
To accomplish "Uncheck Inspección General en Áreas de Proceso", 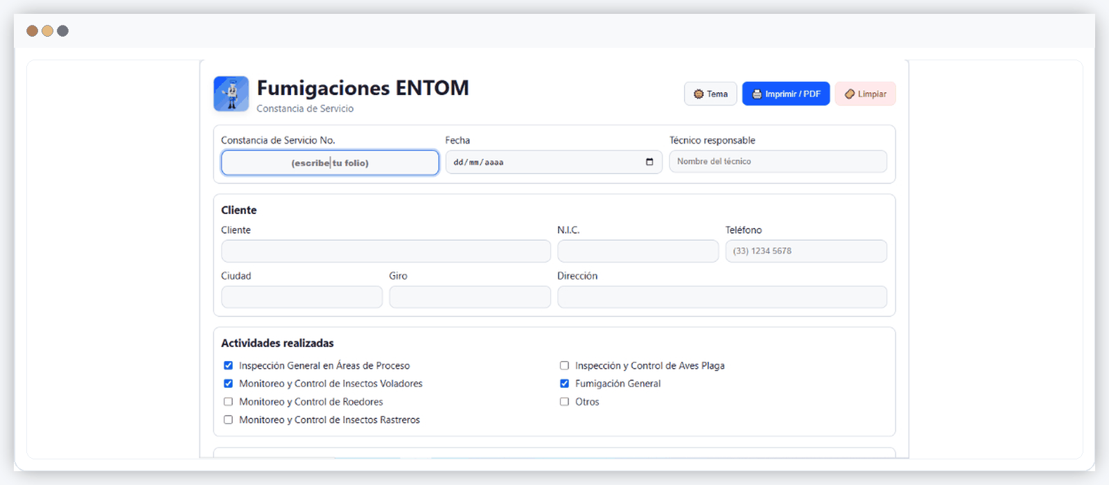I will tap(228, 366).
